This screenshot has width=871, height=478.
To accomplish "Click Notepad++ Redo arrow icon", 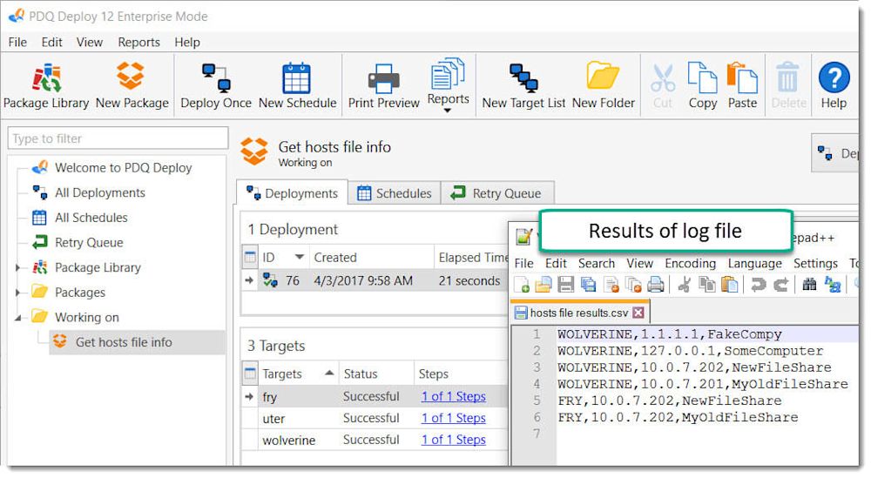I will coord(781,285).
